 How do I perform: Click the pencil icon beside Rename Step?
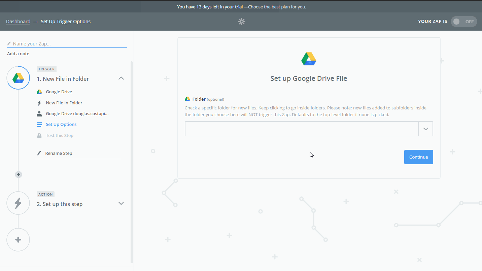[39, 153]
